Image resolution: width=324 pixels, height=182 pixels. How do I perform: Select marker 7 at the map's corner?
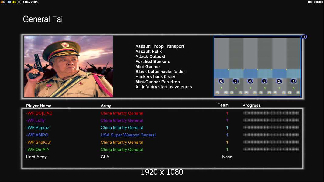304,37
